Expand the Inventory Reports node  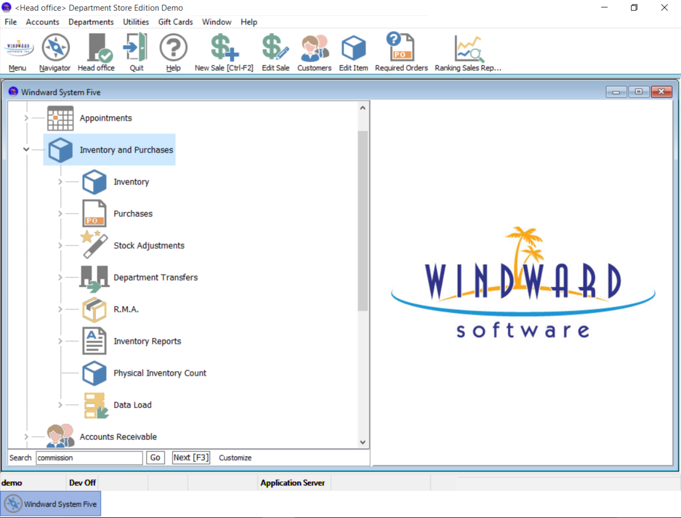click(x=60, y=341)
